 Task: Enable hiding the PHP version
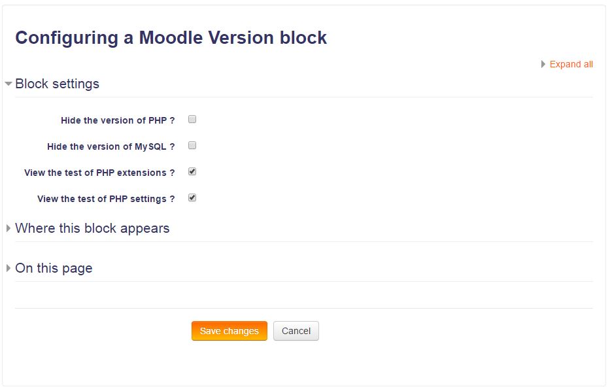point(192,119)
